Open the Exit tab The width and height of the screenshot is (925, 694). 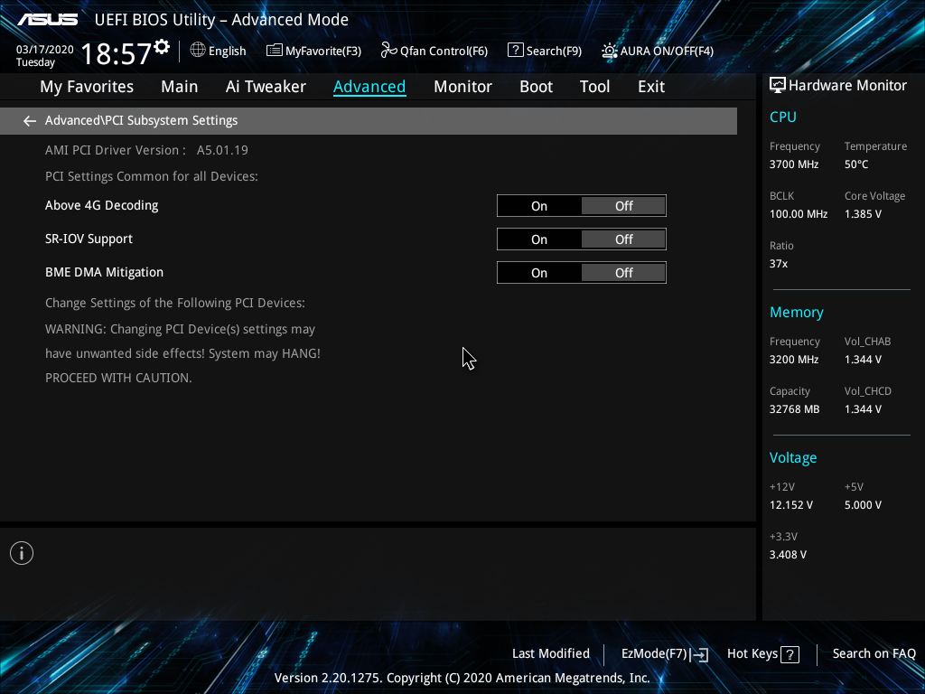(651, 87)
